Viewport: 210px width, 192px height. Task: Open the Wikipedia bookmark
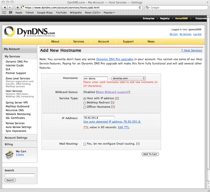76,13
